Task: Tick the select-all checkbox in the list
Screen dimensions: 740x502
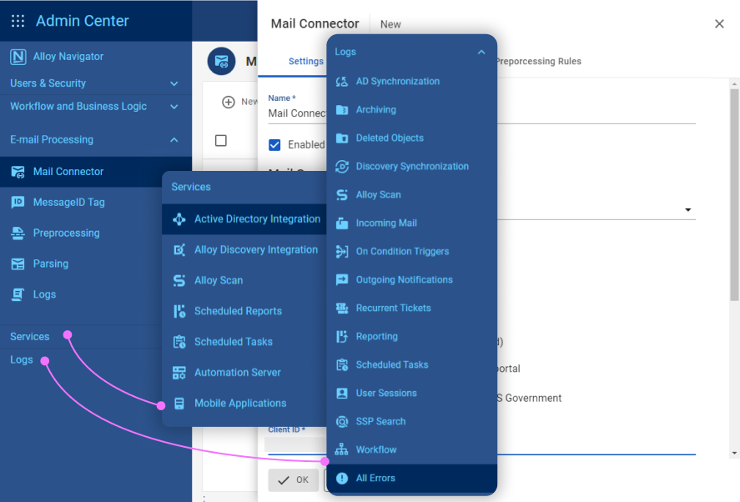Action: [x=220, y=141]
